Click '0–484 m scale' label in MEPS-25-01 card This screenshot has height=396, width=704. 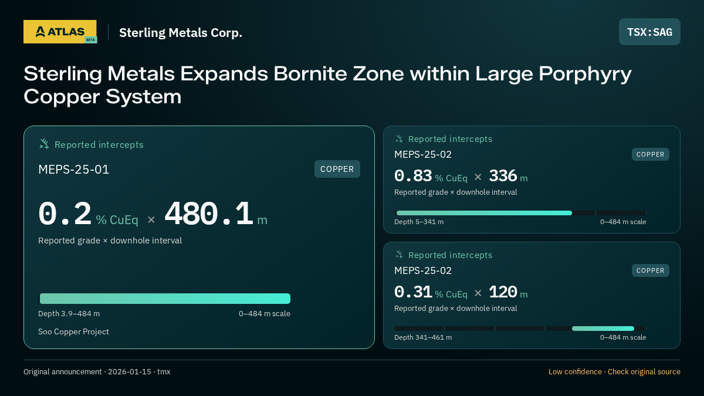[265, 313]
